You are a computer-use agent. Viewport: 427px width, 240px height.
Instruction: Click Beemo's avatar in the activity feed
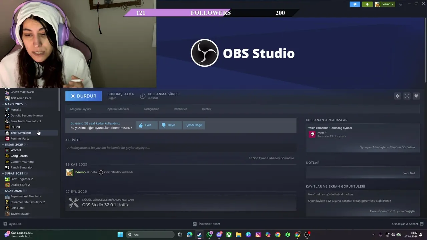(70, 172)
